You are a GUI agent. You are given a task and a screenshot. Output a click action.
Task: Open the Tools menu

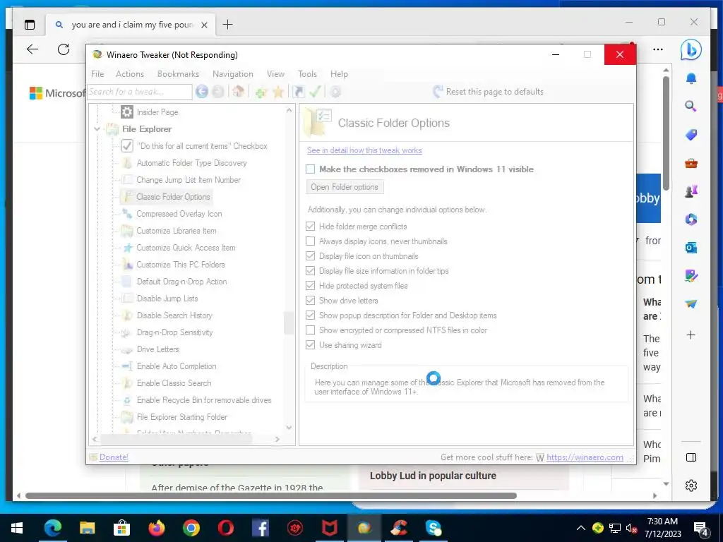pos(307,73)
